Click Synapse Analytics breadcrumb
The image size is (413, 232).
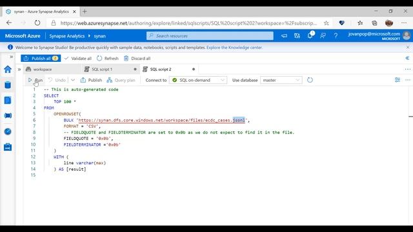(x=67, y=36)
